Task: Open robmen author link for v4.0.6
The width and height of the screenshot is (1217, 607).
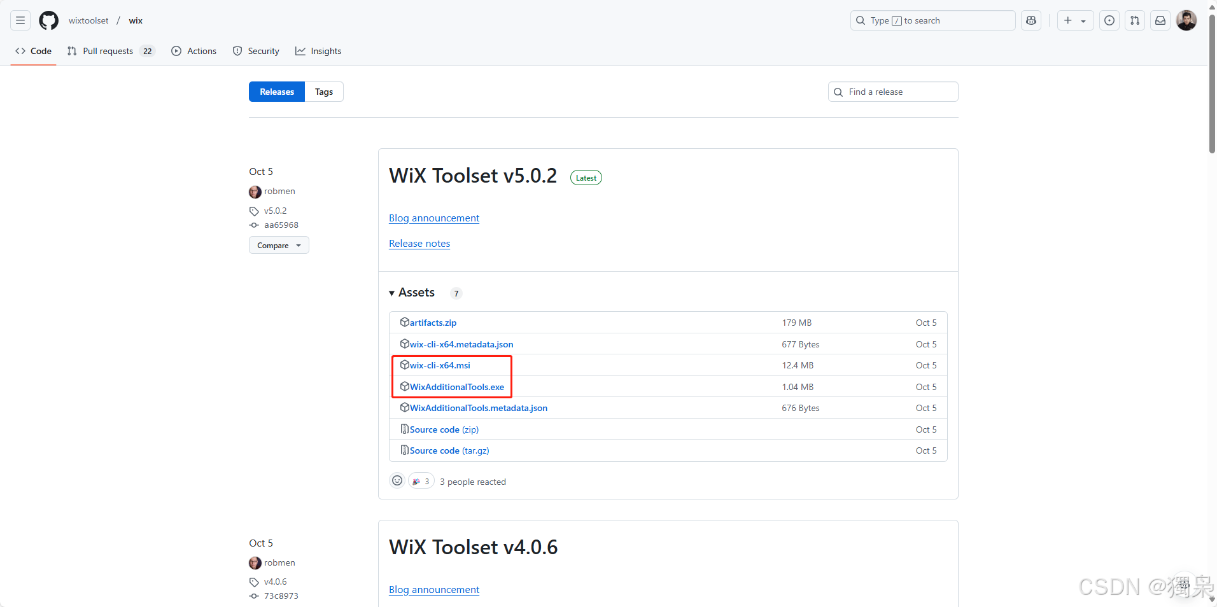Action: pyautogui.click(x=279, y=562)
